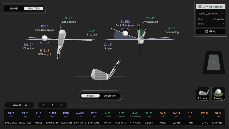This screenshot has height=129, width=229.
Task: Click the side spin golf ball graphic
Action: (45, 38)
